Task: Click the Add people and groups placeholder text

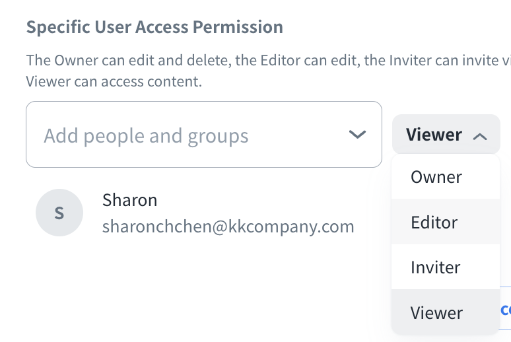Action: click(x=147, y=136)
